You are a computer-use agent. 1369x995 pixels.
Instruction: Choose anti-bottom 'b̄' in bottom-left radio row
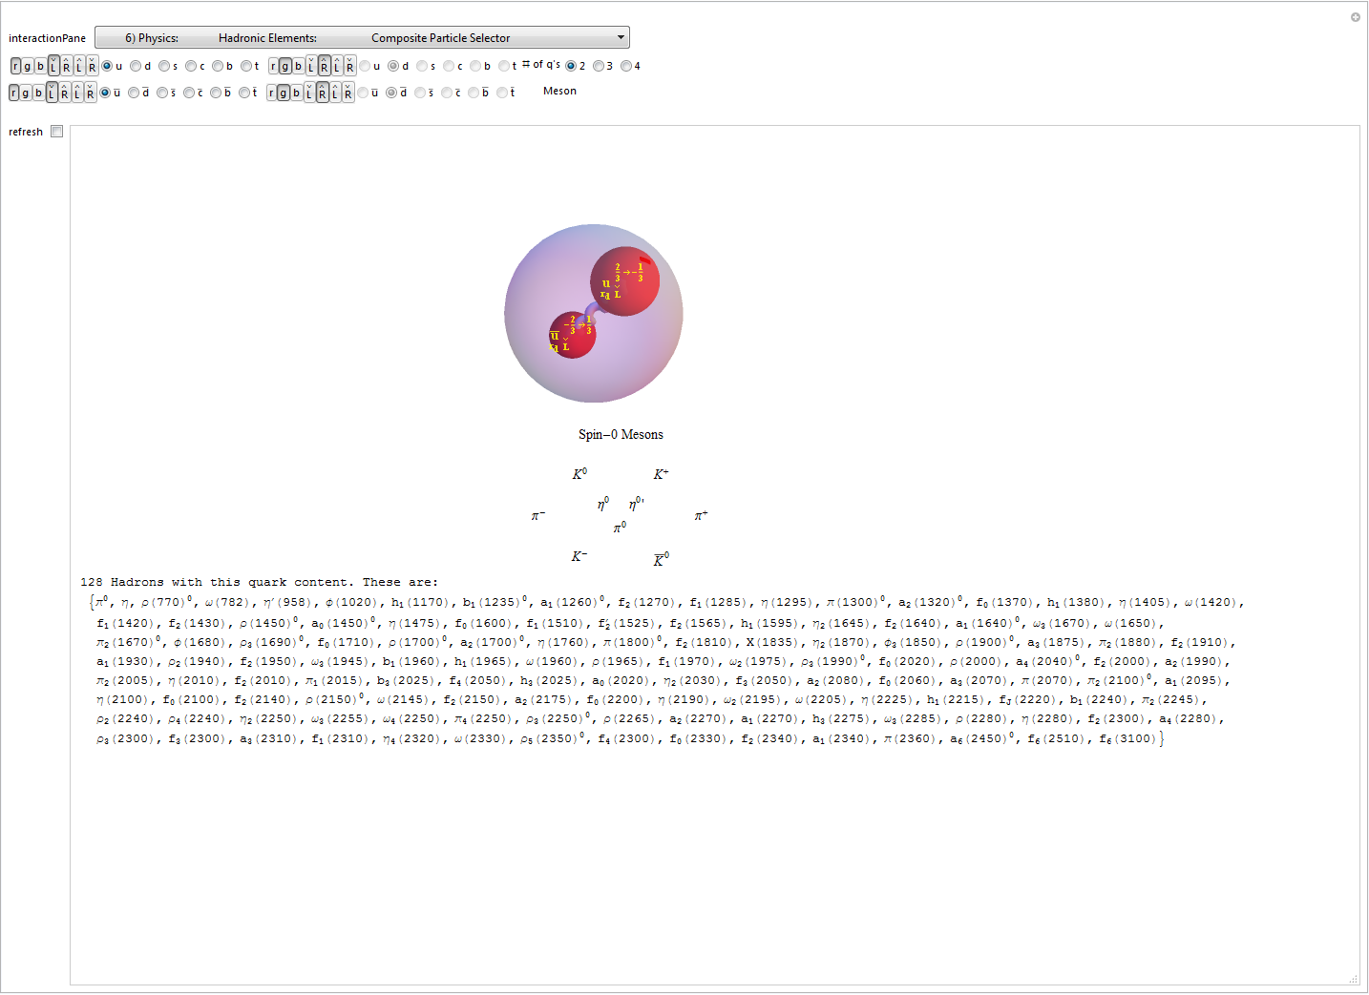pyautogui.click(x=216, y=93)
